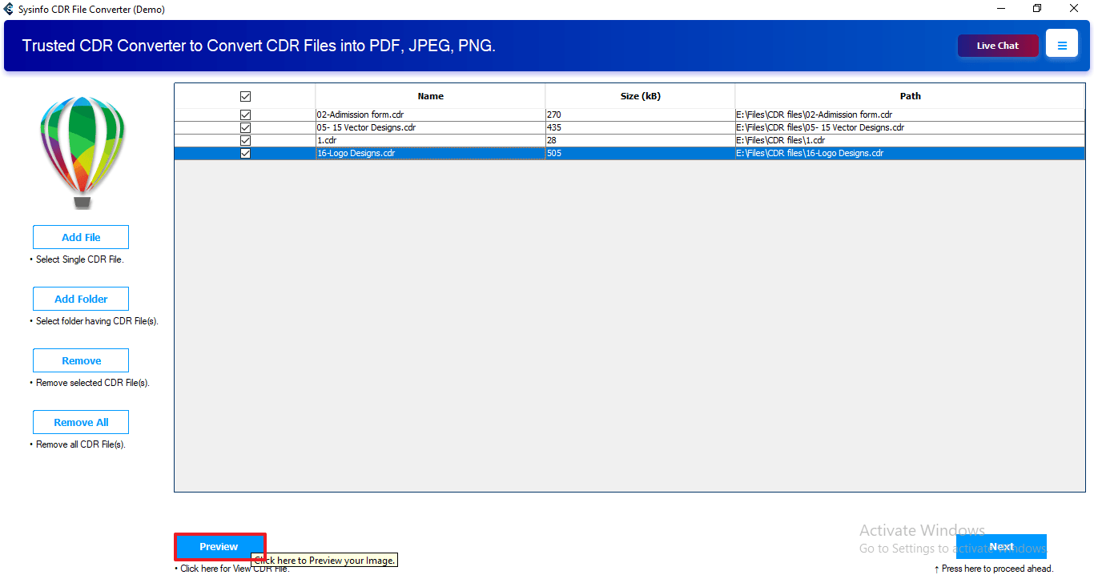Uncheck the 05- 15 Vector Designs.cdr checkbox

[x=245, y=127]
